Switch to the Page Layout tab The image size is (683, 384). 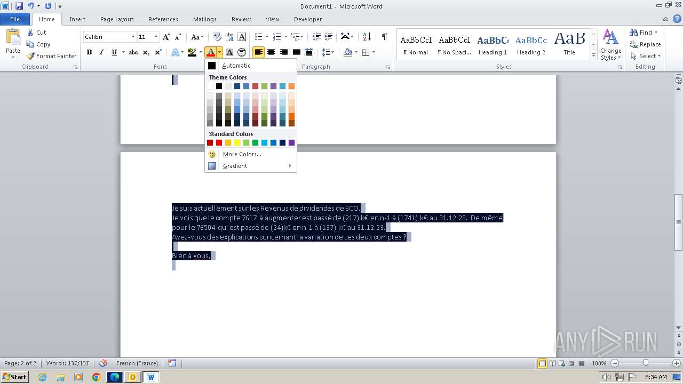pyautogui.click(x=117, y=19)
